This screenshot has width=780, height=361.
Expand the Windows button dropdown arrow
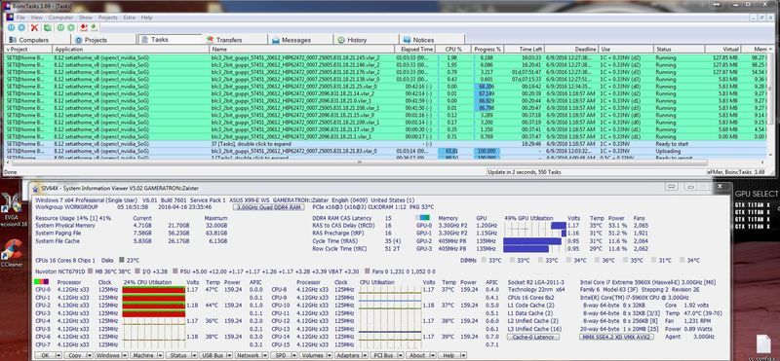[125, 355]
